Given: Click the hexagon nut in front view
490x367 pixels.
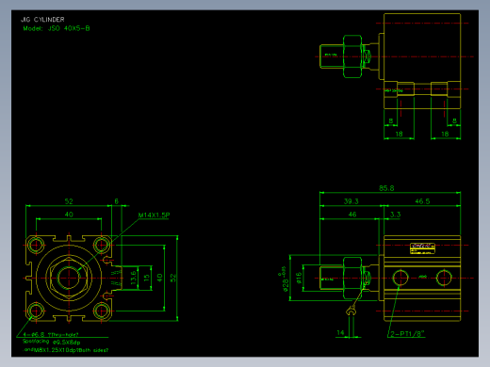Looking at the screenshot, I should [x=69, y=278].
